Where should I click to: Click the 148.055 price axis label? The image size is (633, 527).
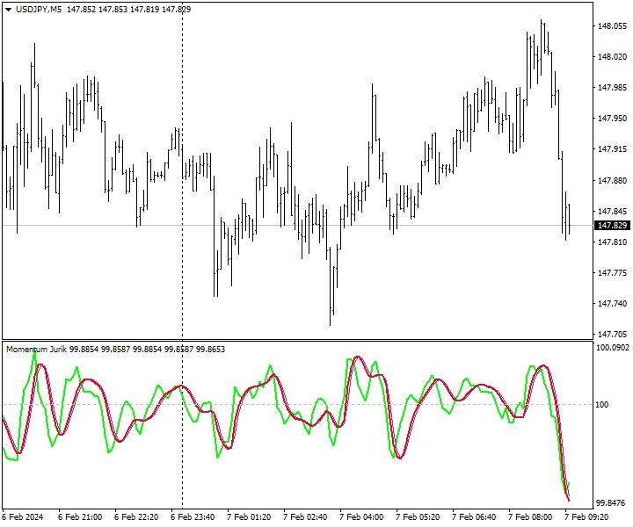tap(611, 26)
